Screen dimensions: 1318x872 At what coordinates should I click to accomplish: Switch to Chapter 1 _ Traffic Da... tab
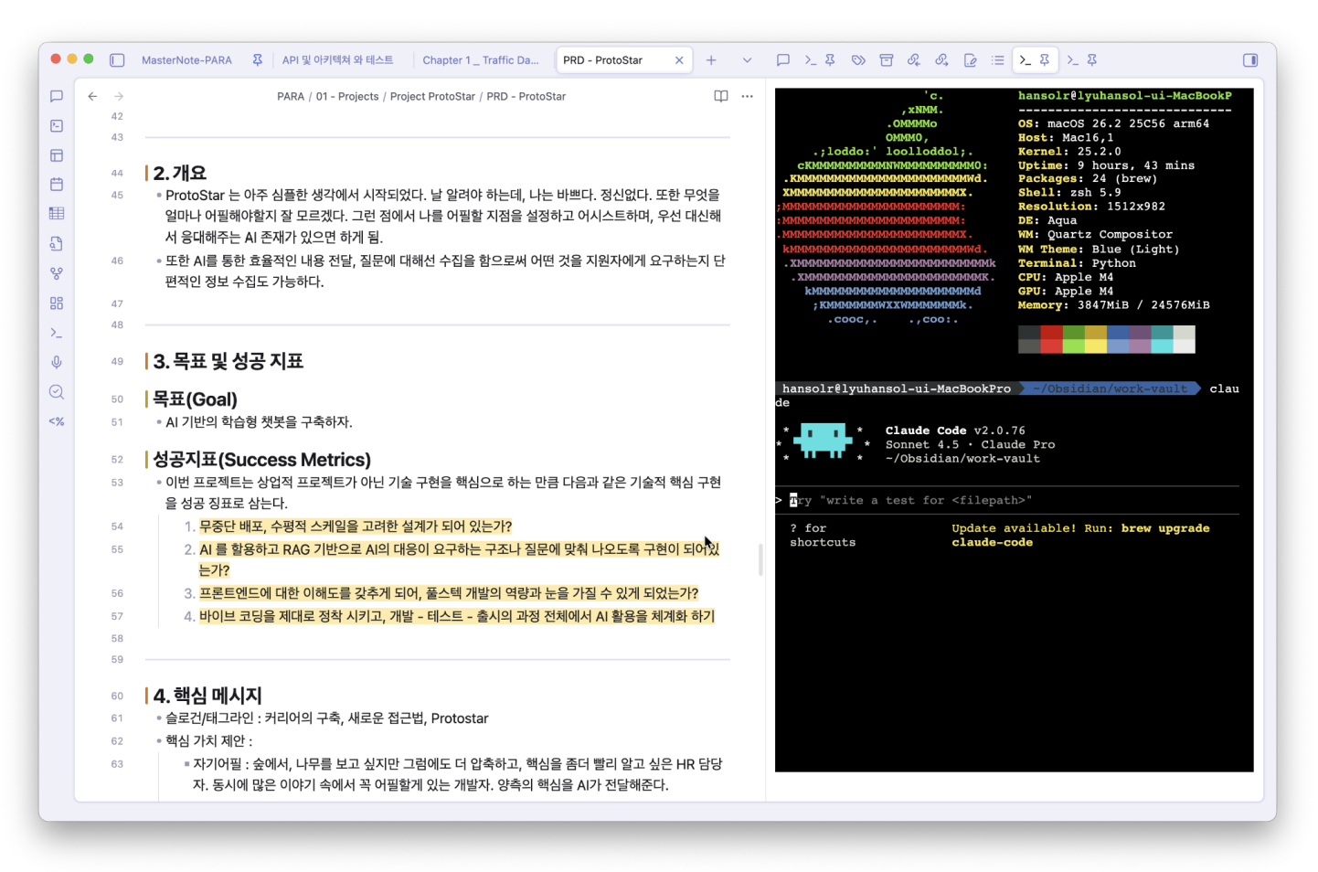click(x=480, y=60)
